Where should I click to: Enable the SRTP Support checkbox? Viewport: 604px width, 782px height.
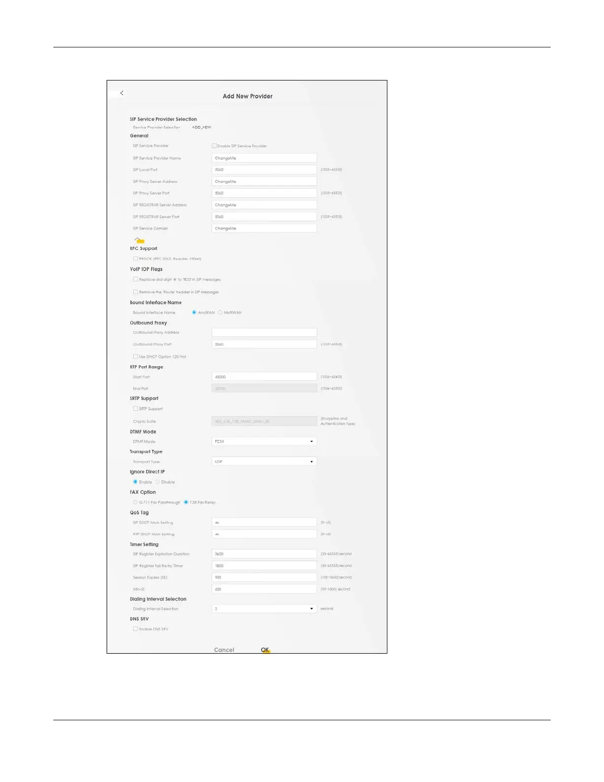coord(135,408)
